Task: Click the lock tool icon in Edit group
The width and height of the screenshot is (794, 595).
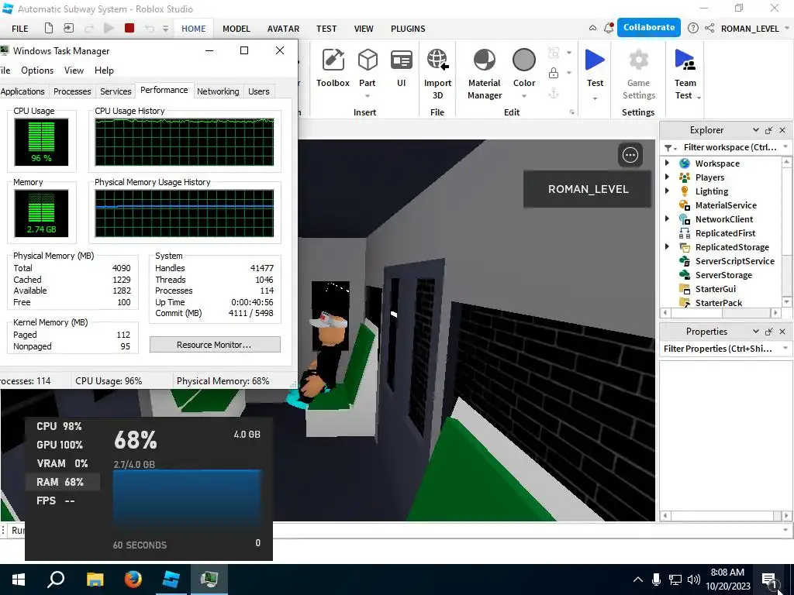Action: tap(554, 74)
